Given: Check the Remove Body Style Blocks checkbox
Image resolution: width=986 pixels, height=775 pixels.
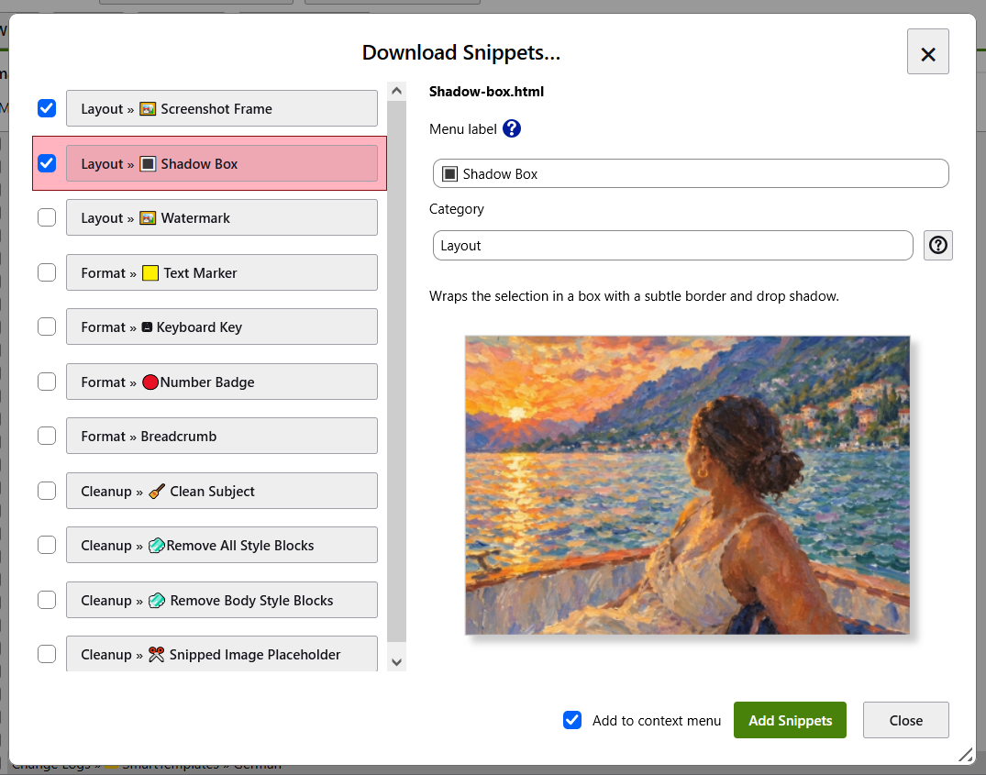Looking at the screenshot, I should pos(47,600).
